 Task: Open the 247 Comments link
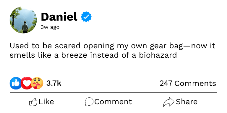point(188,83)
